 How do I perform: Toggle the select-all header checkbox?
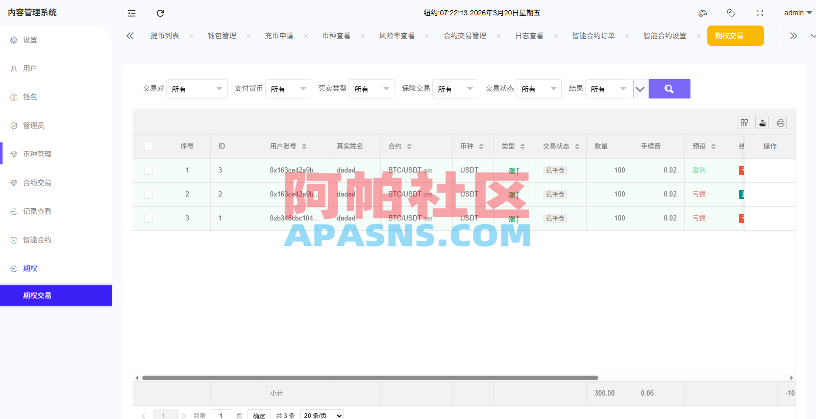[x=149, y=146]
